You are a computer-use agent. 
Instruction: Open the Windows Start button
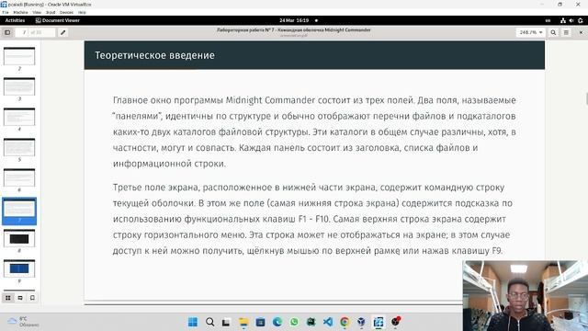(193, 322)
